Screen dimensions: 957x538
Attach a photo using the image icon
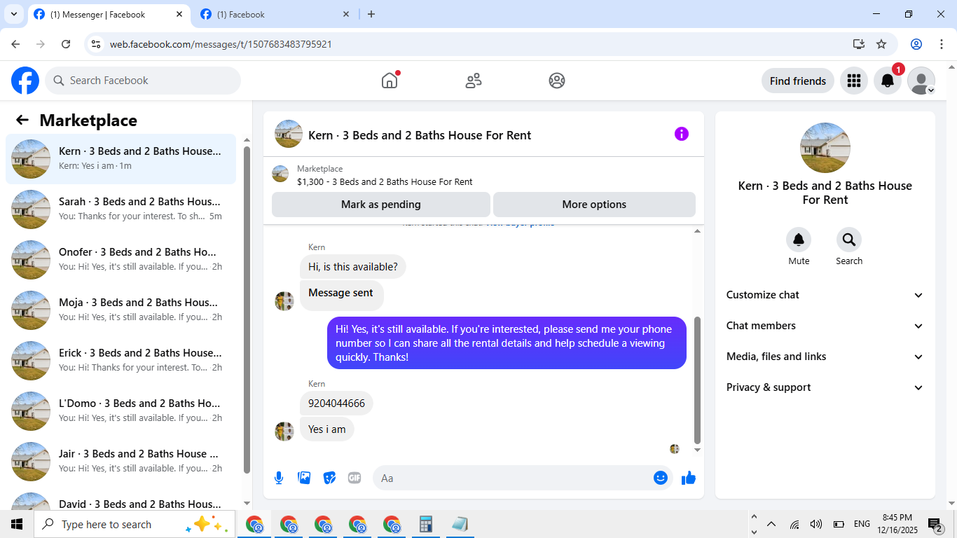[304, 478]
